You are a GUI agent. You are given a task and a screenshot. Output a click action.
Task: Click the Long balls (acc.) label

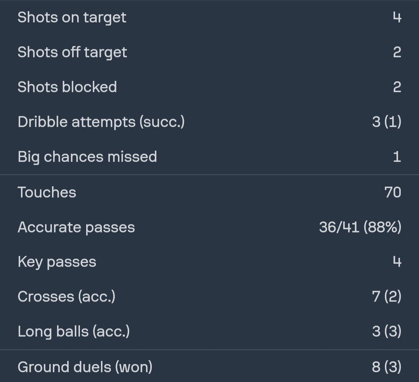click(74, 331)
